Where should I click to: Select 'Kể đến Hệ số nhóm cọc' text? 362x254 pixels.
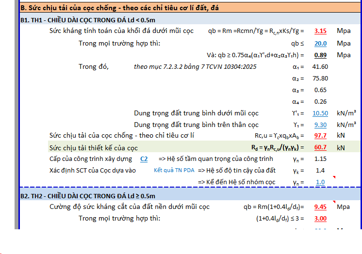[241, 182]
